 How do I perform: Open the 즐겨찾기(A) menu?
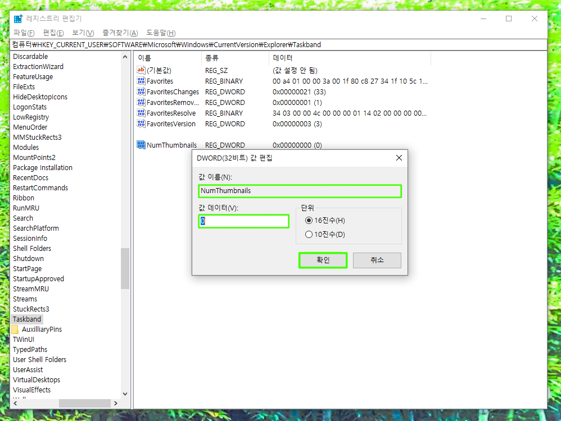[x=120, y=33]
